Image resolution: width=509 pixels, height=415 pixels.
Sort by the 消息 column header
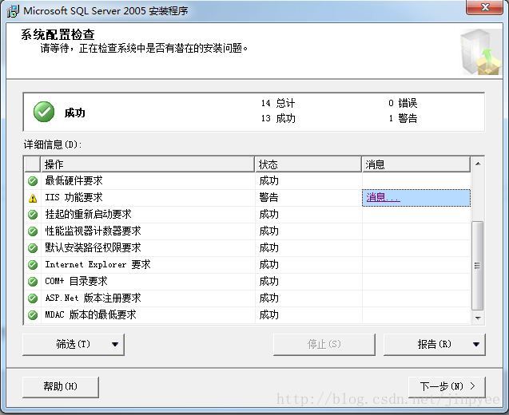(416, 164)
